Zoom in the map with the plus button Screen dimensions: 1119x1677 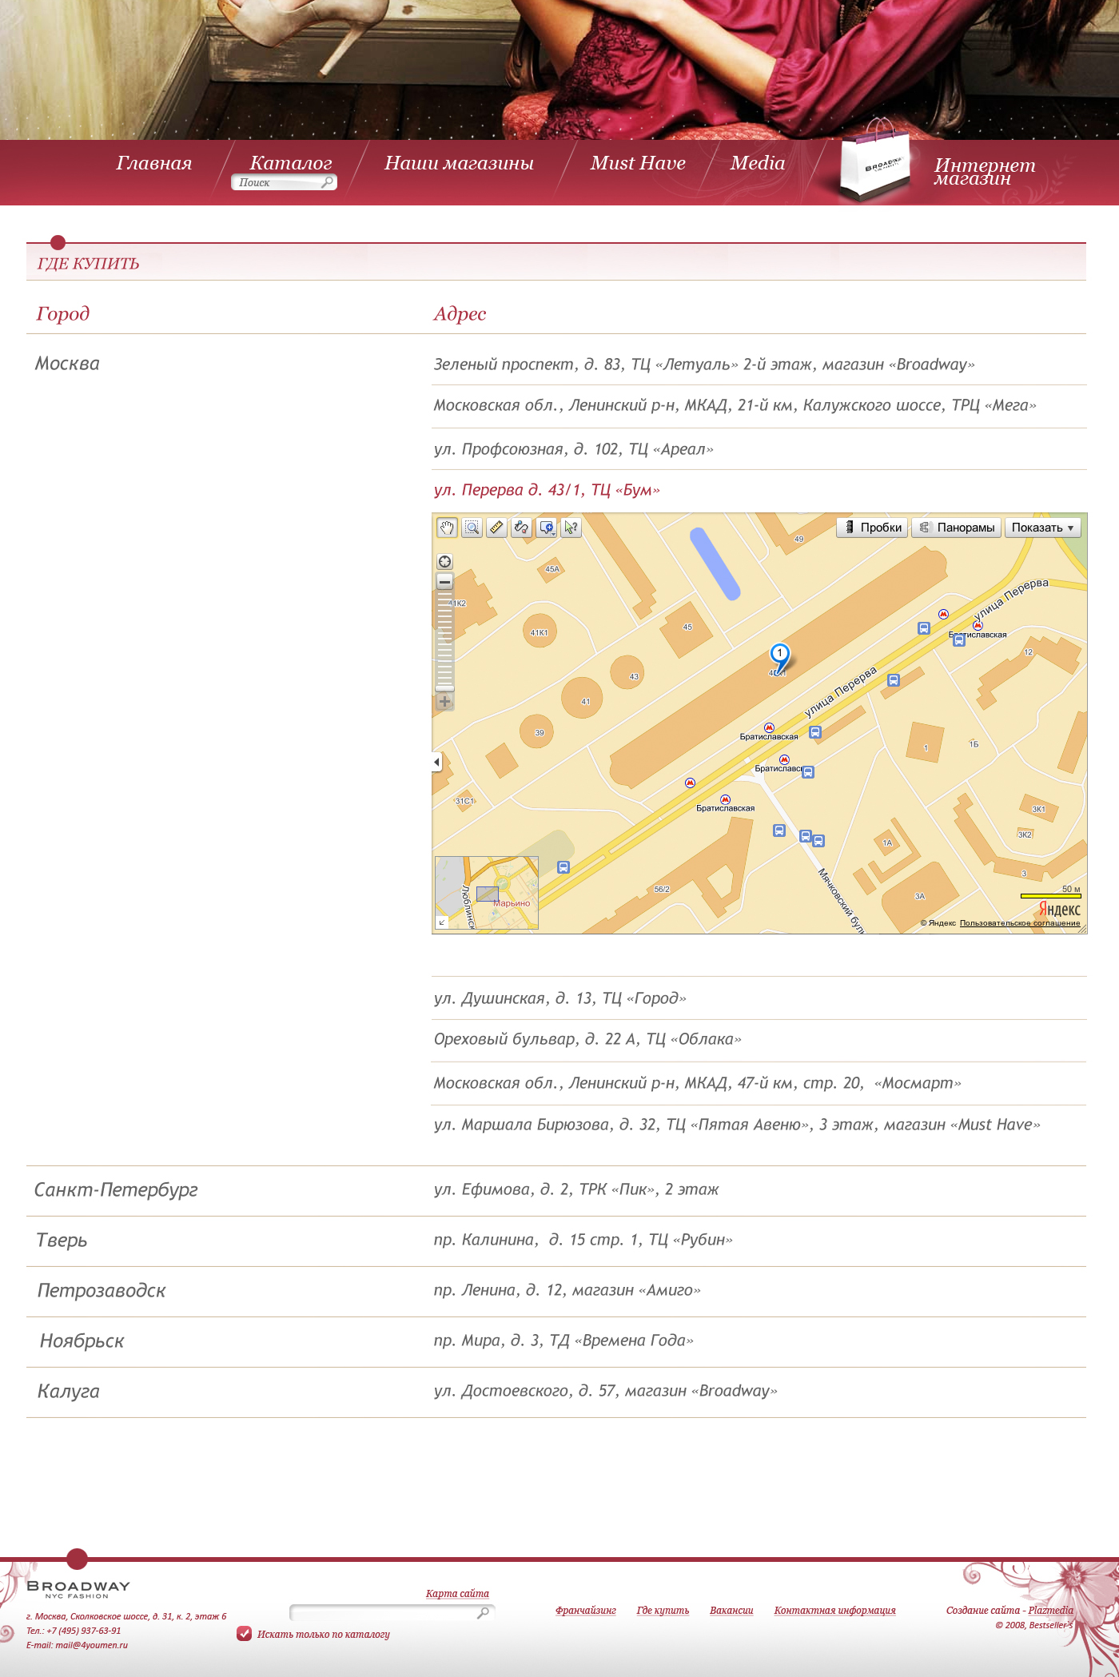(x=445, y=702)
